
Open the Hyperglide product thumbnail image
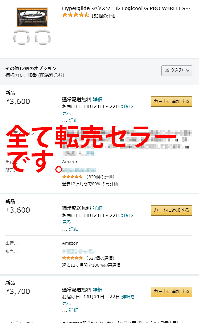point(32,26)
